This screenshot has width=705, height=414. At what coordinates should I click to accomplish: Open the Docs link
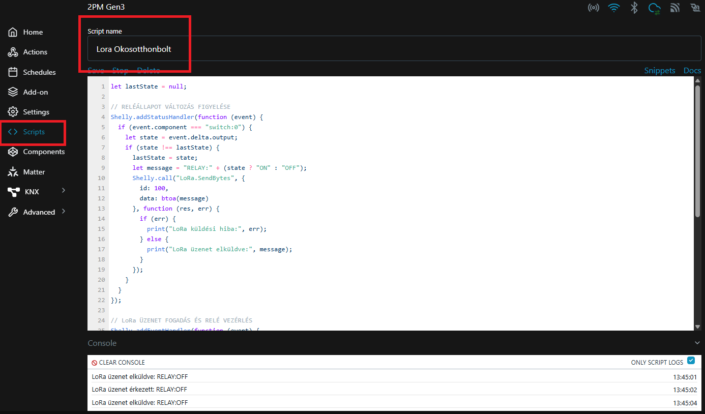pyautogui.click(x=692, y=71)
